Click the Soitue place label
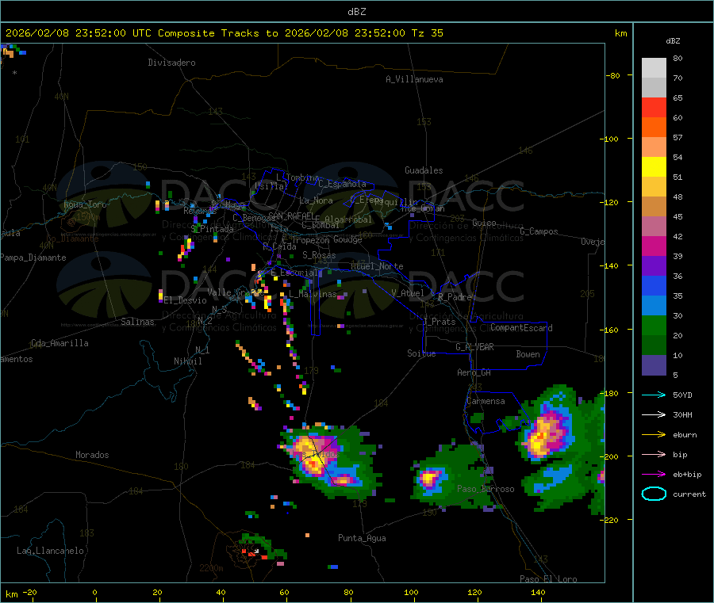Viewport: 714px width, 603px height. 421,353
